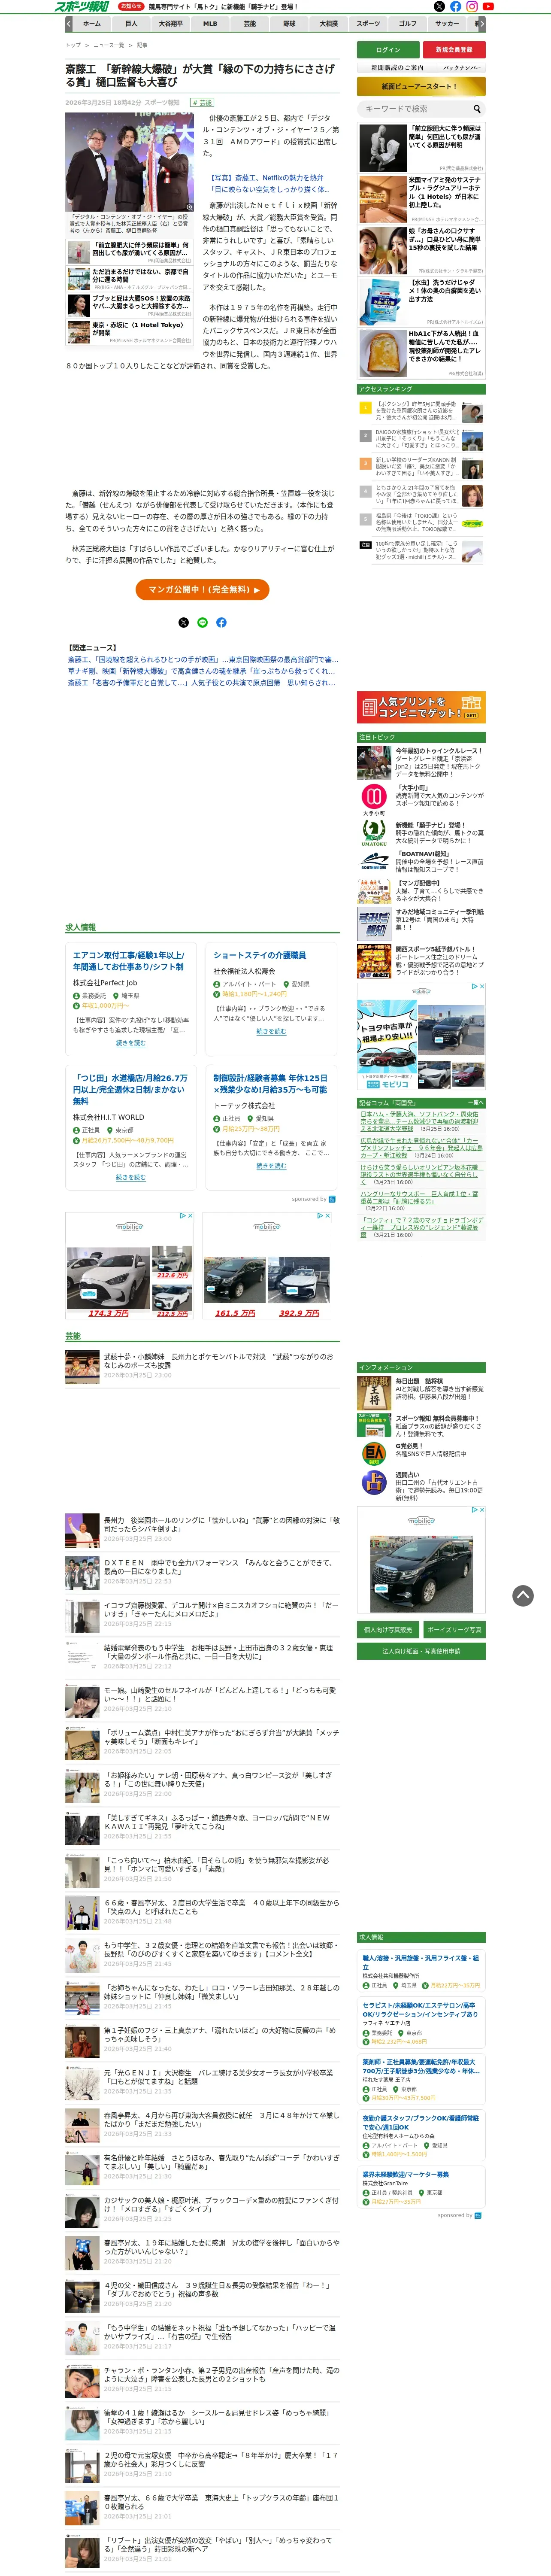Image resolution: width=551 pixels, height=2576 pixels.
Task: Click the 詰将棋 shogi piece icon
Action: pyautogui.click(x=374, y=1393)
